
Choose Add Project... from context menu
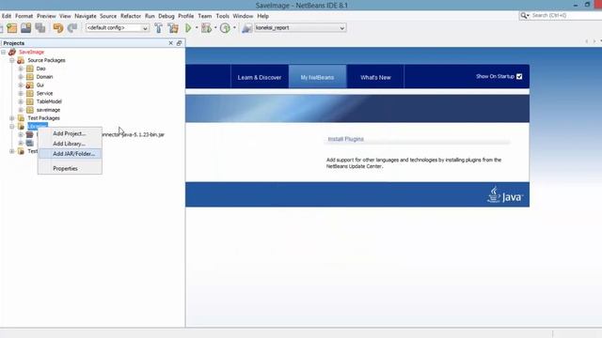coord(70,133)
